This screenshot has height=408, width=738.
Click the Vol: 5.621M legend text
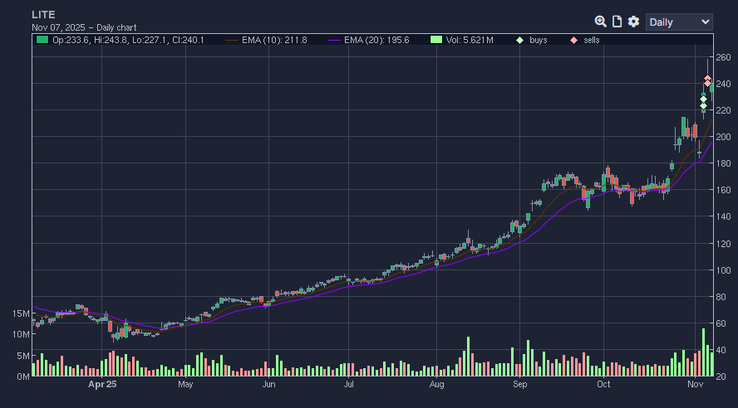pos(470,41)
